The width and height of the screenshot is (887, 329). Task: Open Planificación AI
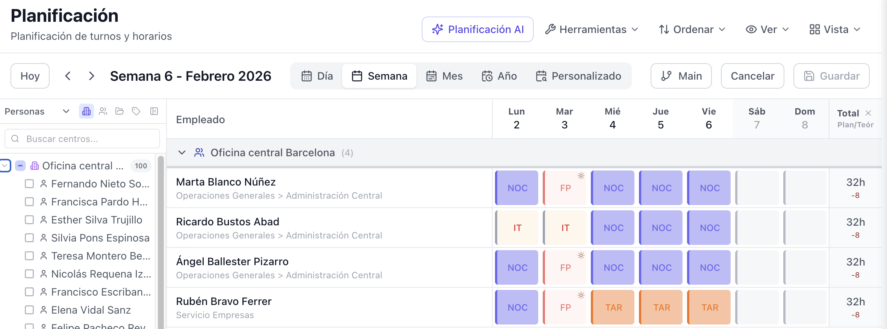[x=477, y=29]
